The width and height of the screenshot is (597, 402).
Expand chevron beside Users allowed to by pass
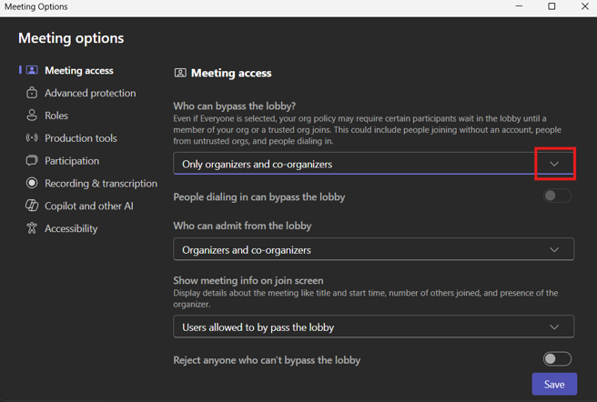[x=554, y=327]
